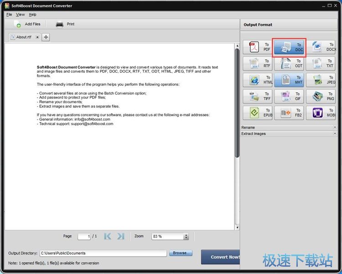
Task: Click the scrollbar down arrow
Action: [237, 227]
